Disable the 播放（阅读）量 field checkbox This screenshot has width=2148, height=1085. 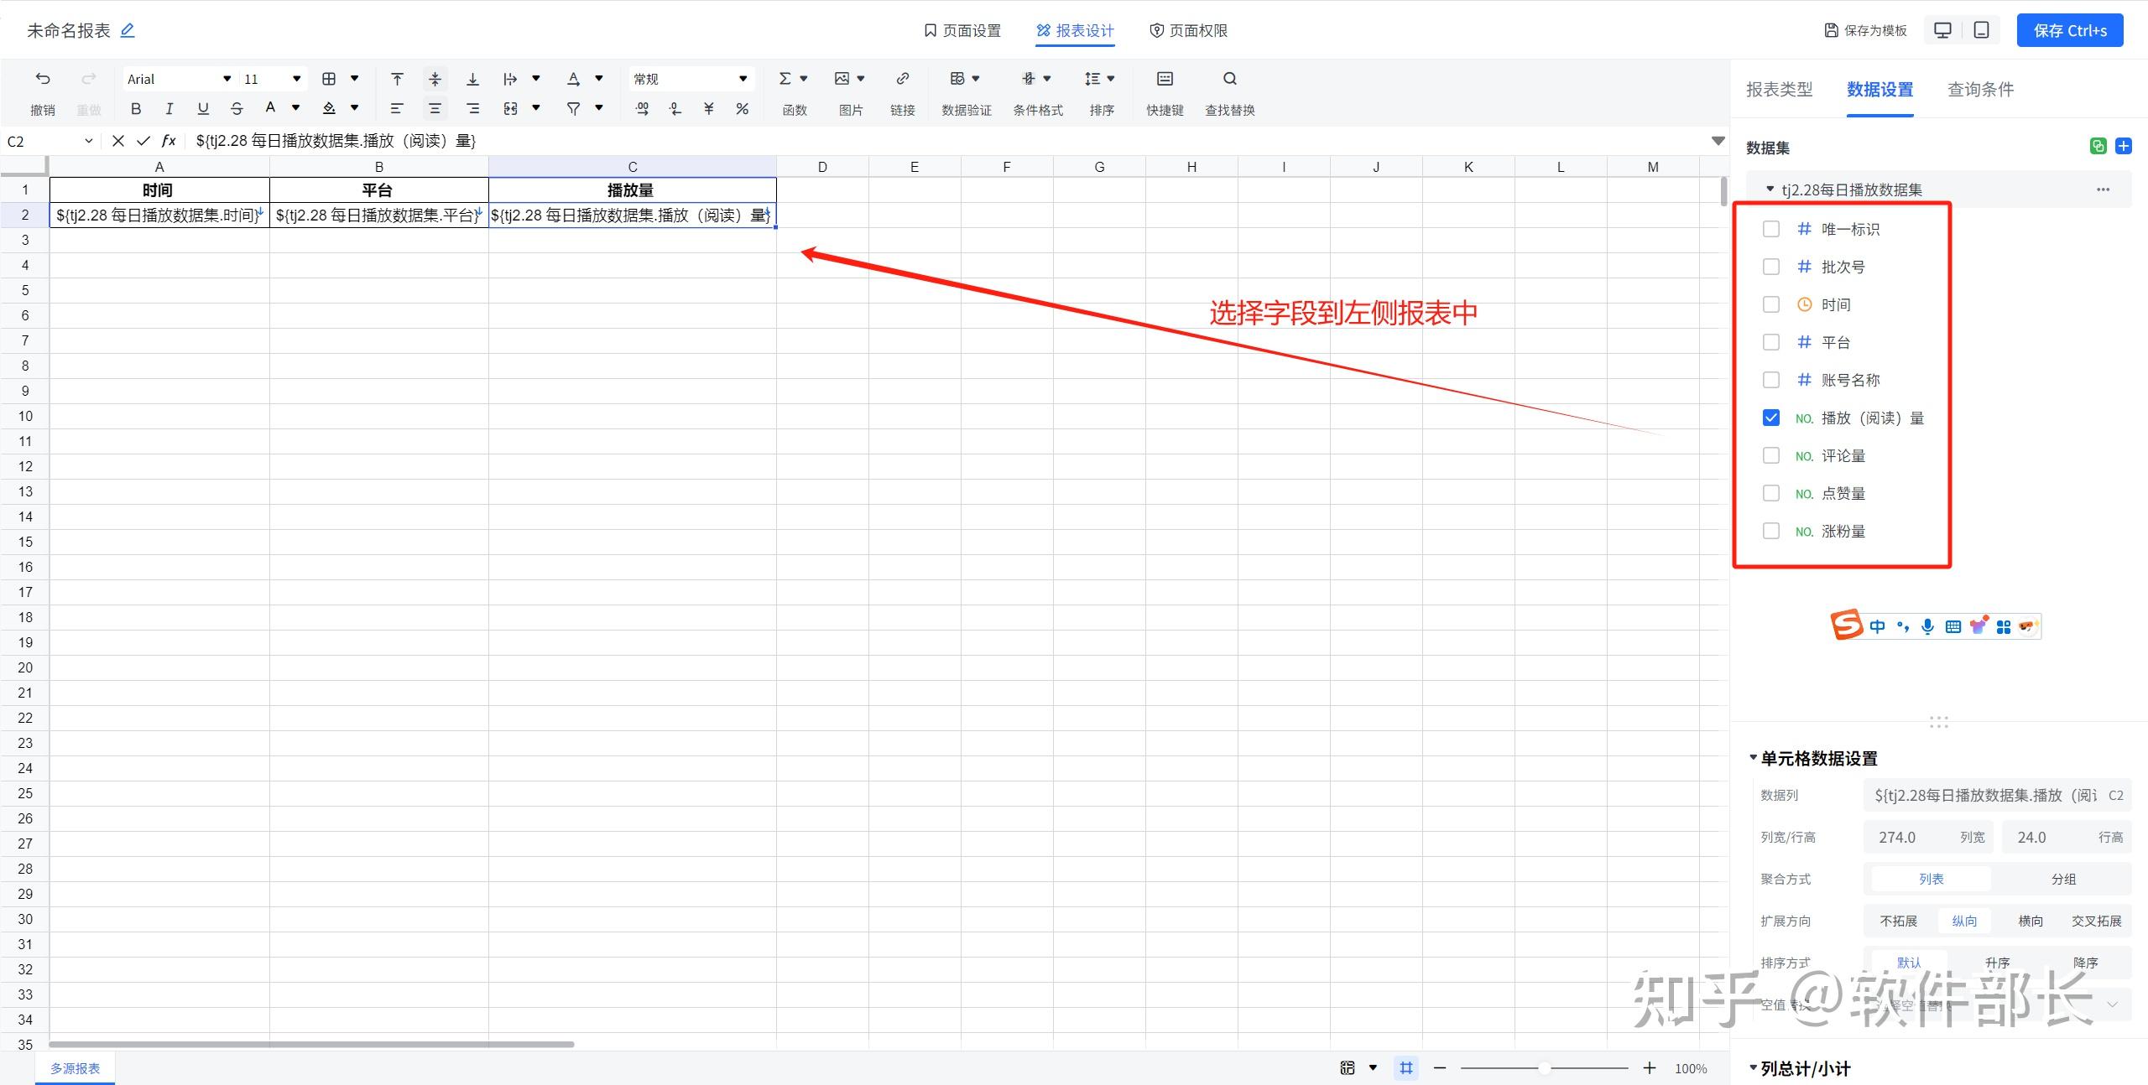pos(1770,418)
